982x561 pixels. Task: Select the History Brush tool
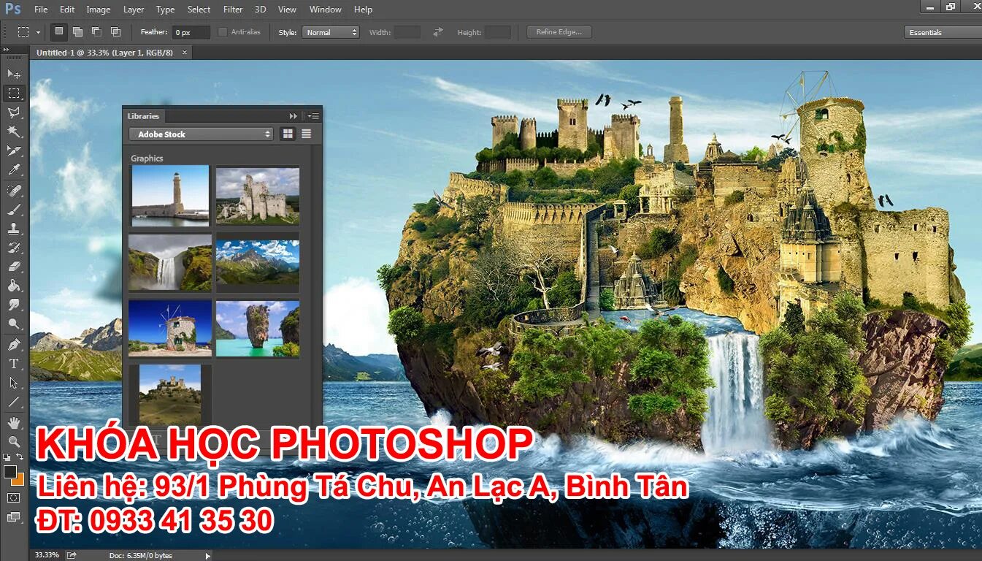[x=13, y=248]
